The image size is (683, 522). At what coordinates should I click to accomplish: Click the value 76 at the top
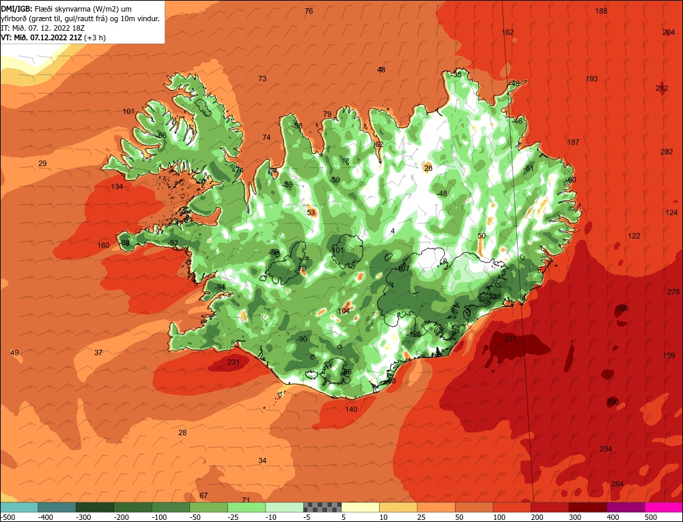[x=309, y=11]
